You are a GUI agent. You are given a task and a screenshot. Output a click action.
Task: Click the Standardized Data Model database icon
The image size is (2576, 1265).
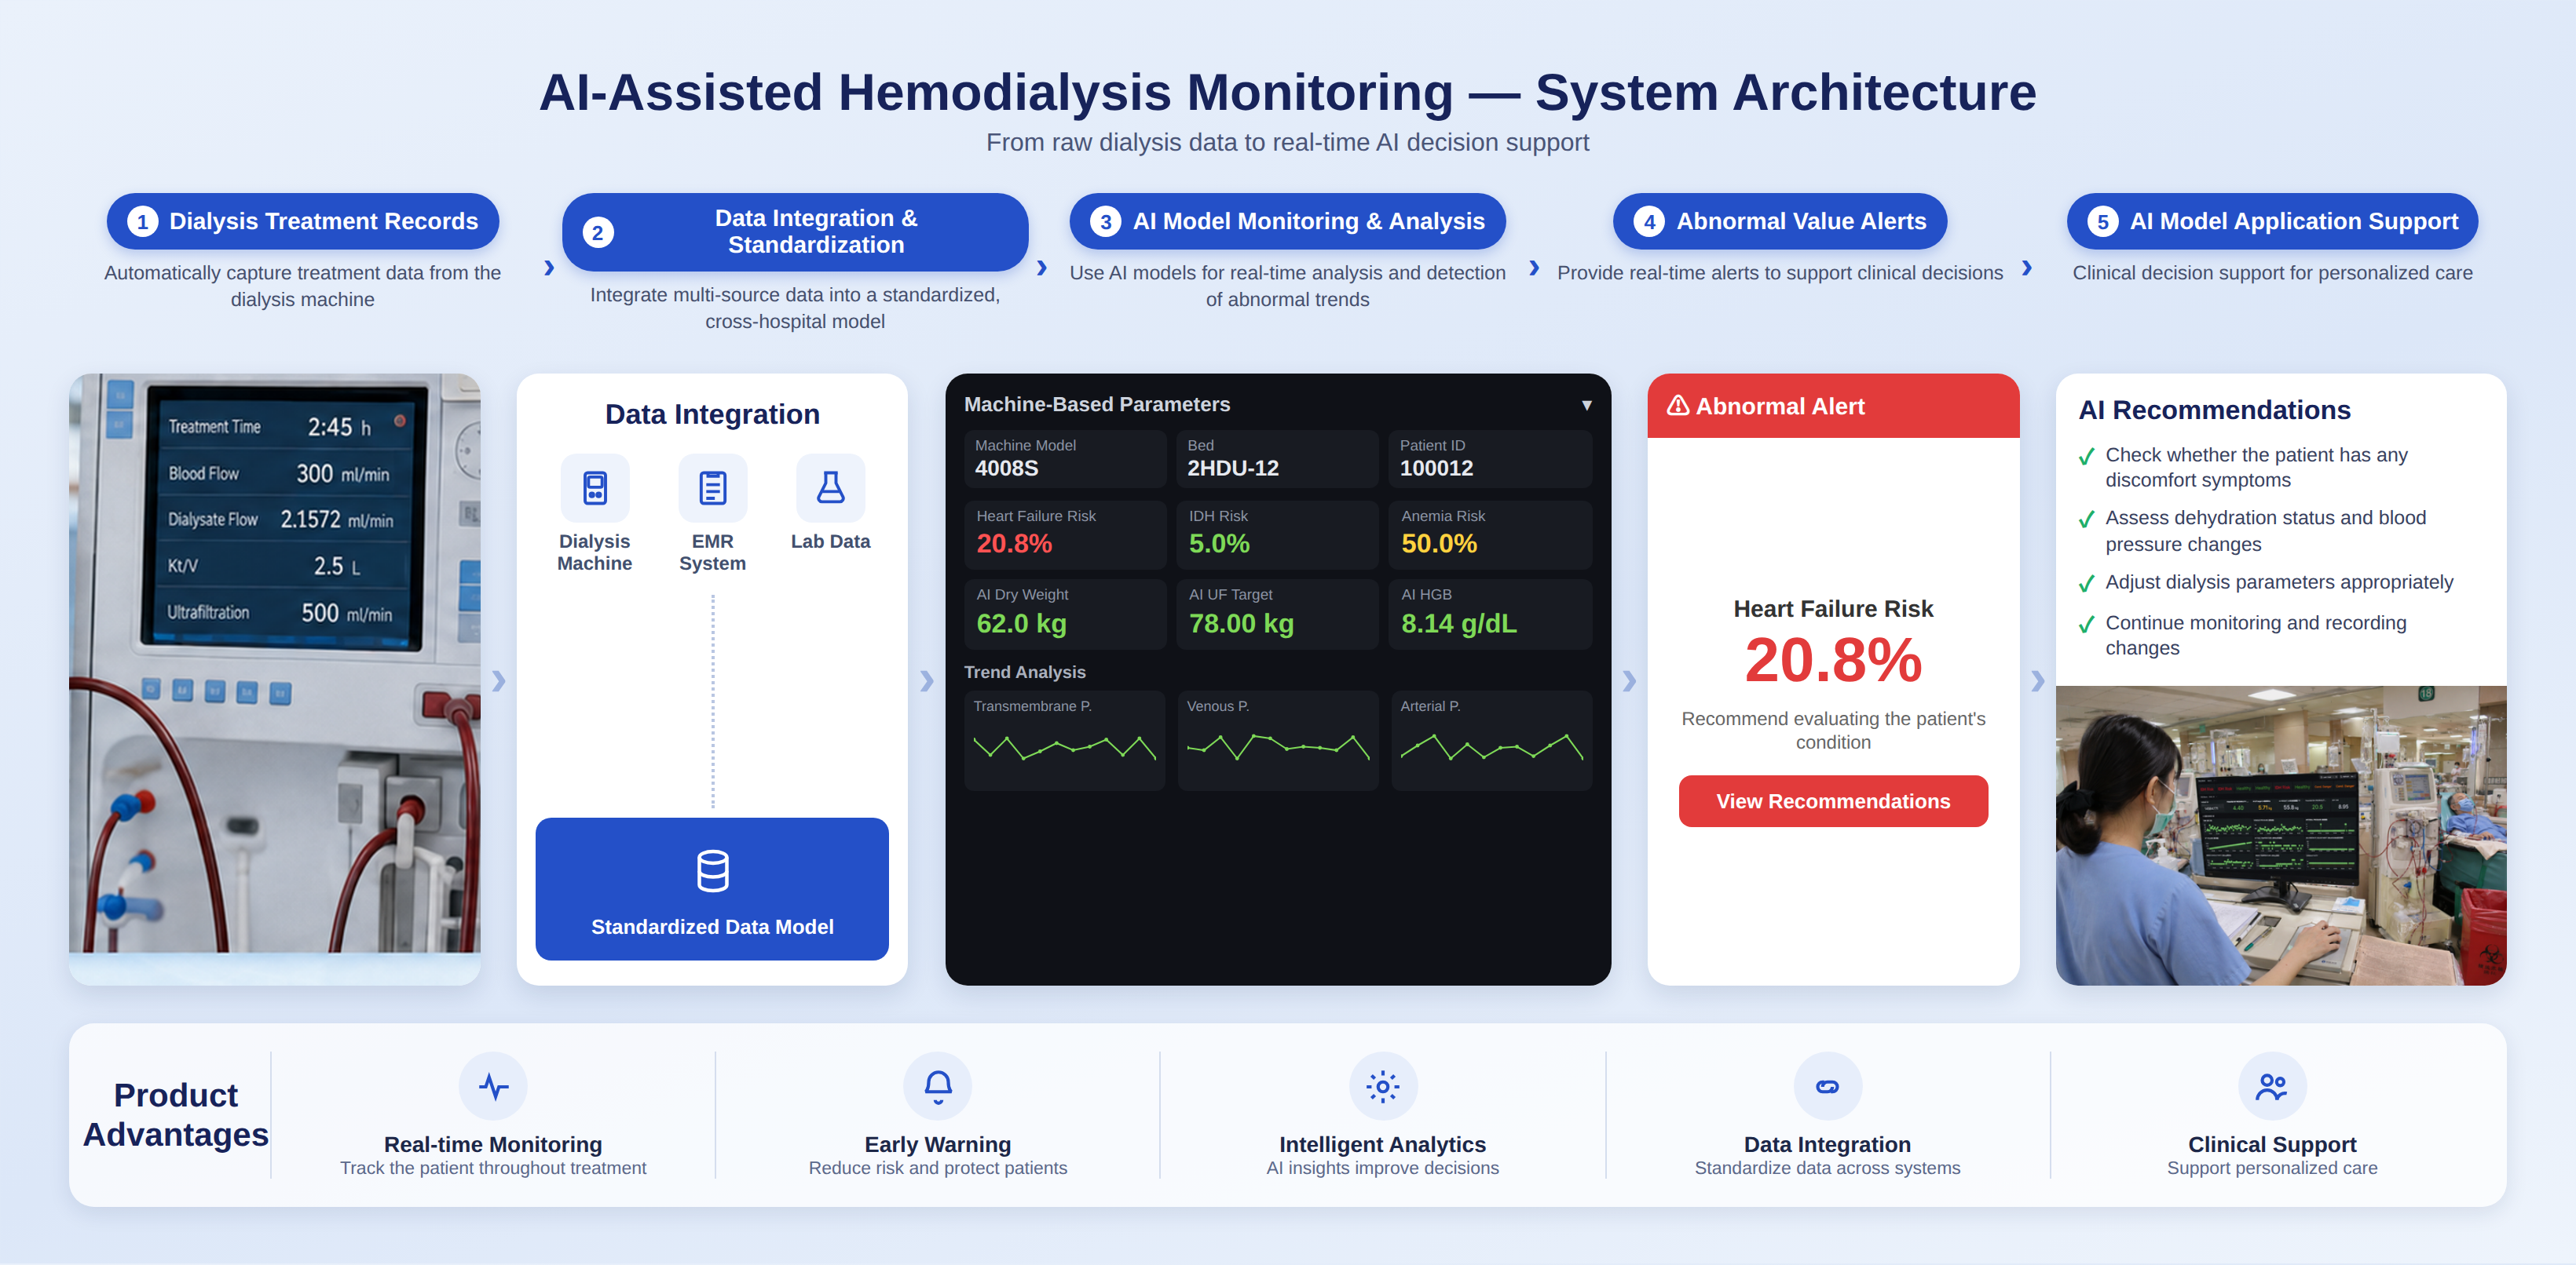coord(712,870)
